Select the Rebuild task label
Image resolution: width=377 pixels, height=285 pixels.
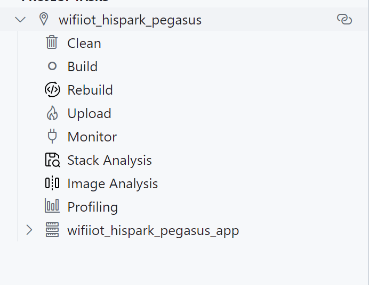coord(90,90)
